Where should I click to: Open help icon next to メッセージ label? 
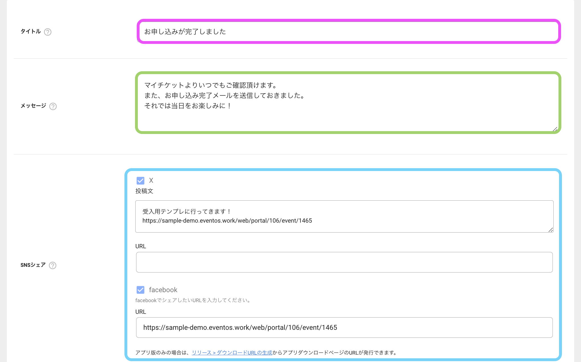pos(53,106)
